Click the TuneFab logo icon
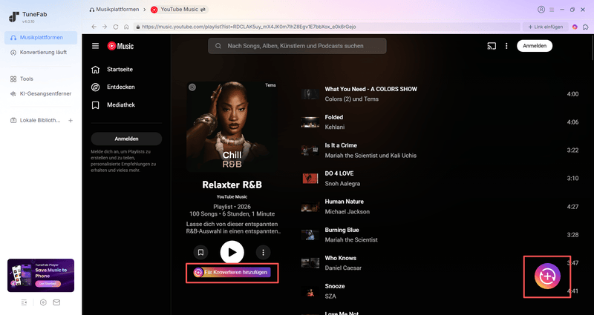The image size is (594, 315). pos(14,16)
